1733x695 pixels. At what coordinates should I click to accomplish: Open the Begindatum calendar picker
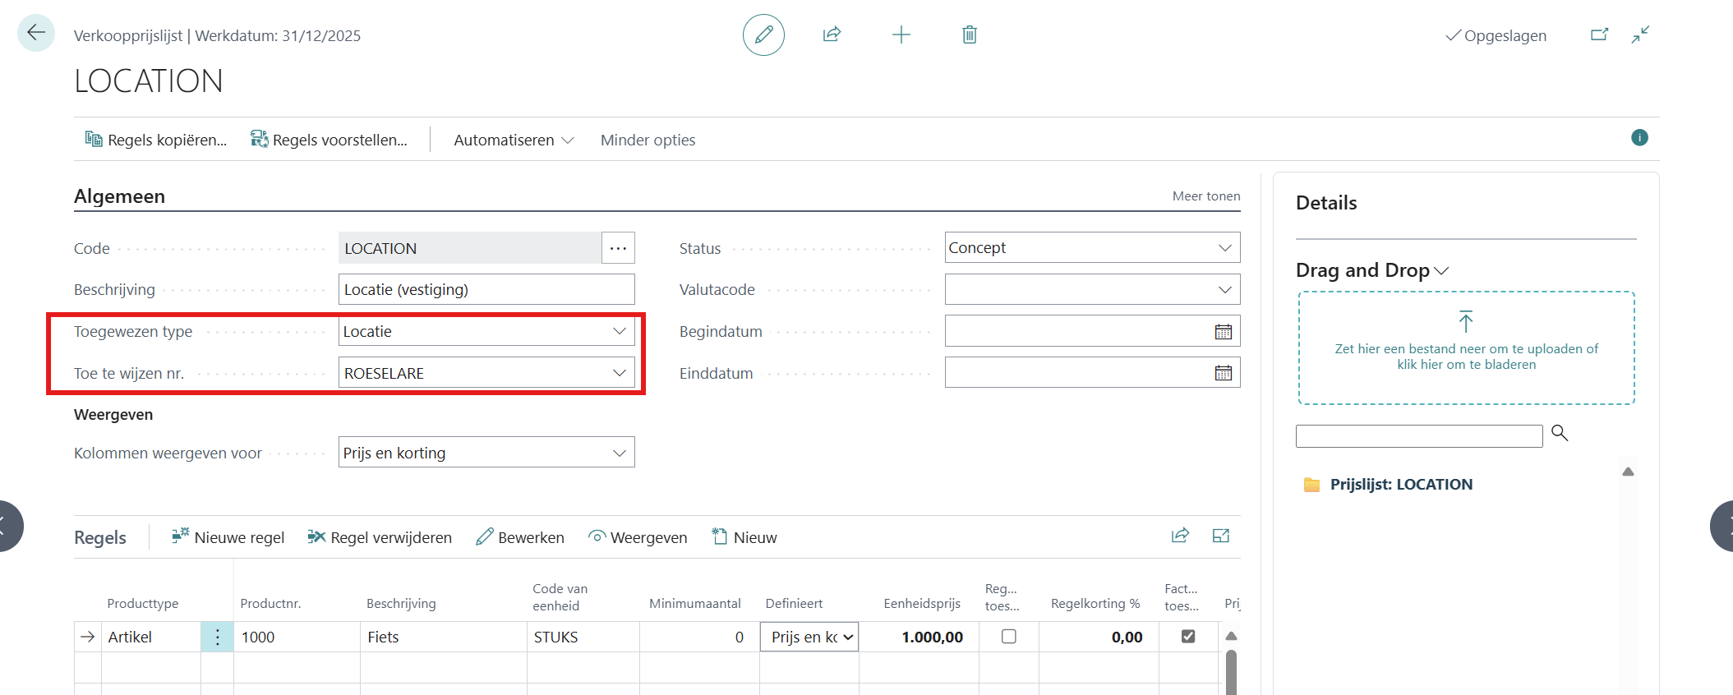point(1223,332)
